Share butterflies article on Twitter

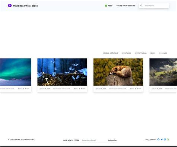(82, 89)
